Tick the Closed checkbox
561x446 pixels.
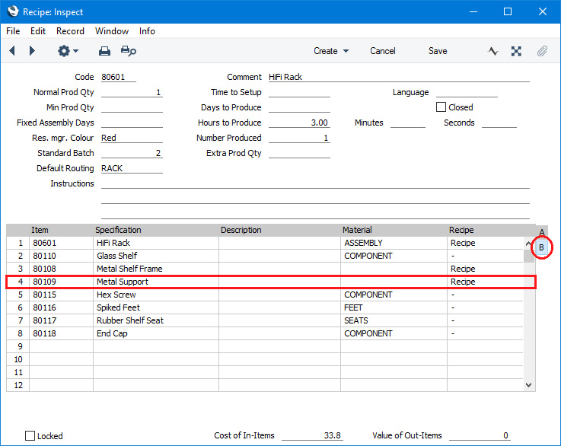click(441, 107)
